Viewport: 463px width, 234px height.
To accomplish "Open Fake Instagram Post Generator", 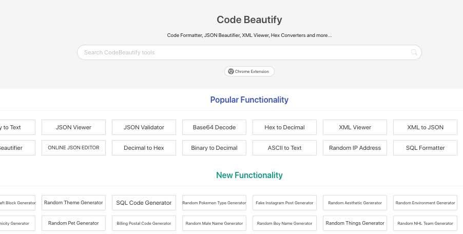I will (x=285, y=203).
